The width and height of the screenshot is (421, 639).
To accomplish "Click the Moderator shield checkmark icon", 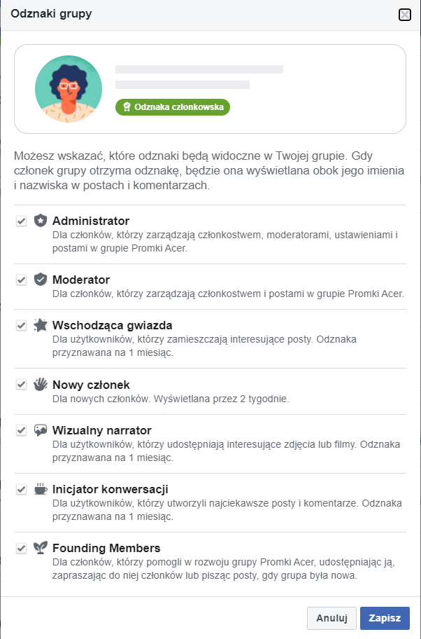I will click(x=41, y=279).
